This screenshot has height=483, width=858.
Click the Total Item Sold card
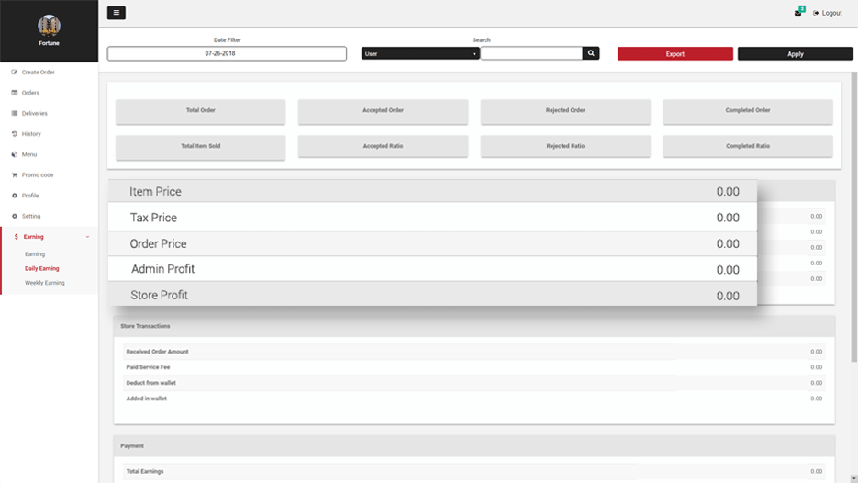coord(200,147)
